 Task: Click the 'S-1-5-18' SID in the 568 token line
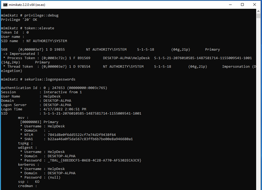coord(146,50)
